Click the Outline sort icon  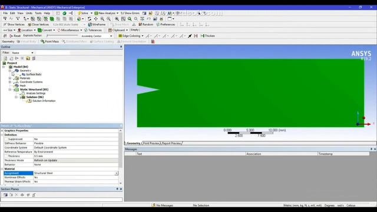click(34, 58)
